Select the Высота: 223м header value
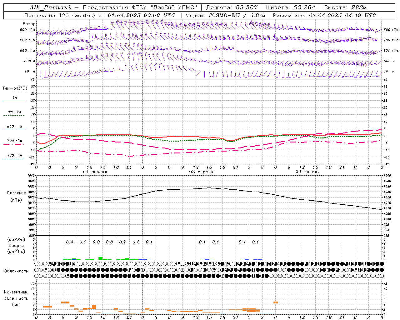 345,7
